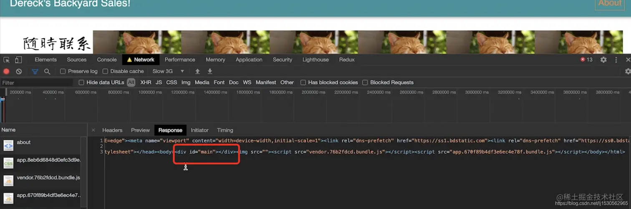Click the About link on page

[x=610, y=3]
